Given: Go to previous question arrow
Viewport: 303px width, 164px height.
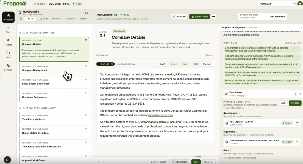Looking at the screenshot, I should pyautogui.click(x=99, y=162).
